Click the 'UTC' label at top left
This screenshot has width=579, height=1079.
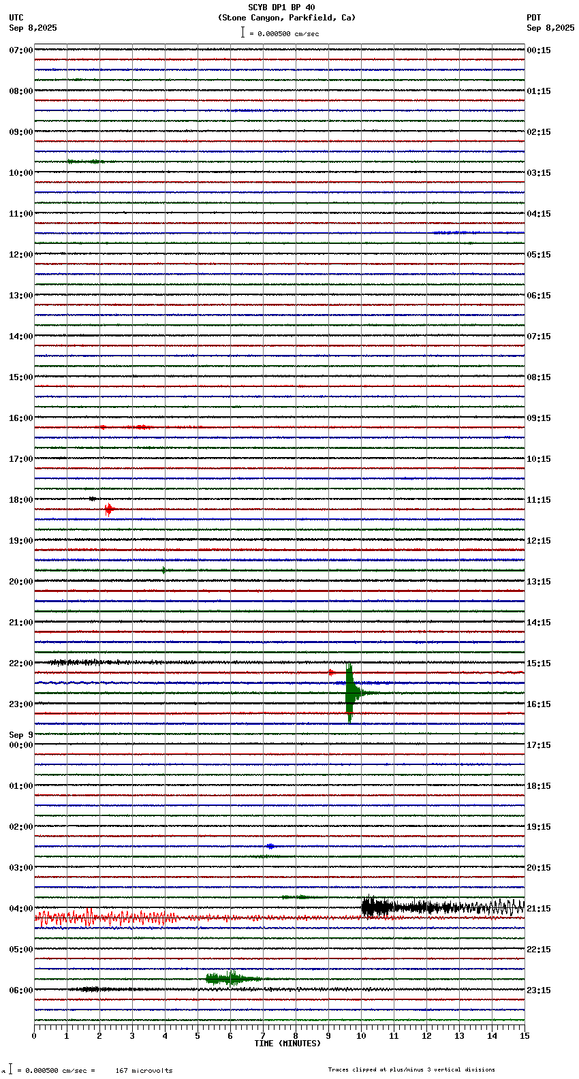pyautogui.click(x=16, y=18)
